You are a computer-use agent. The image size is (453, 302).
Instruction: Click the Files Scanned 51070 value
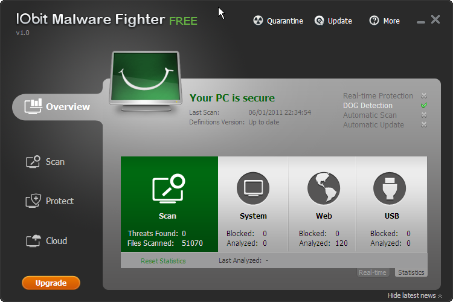[x=192, y=243]
